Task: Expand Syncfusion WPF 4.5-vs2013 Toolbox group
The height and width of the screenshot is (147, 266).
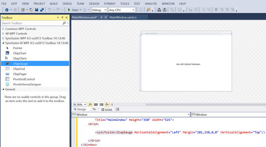Action: click(x=3, y=38)
